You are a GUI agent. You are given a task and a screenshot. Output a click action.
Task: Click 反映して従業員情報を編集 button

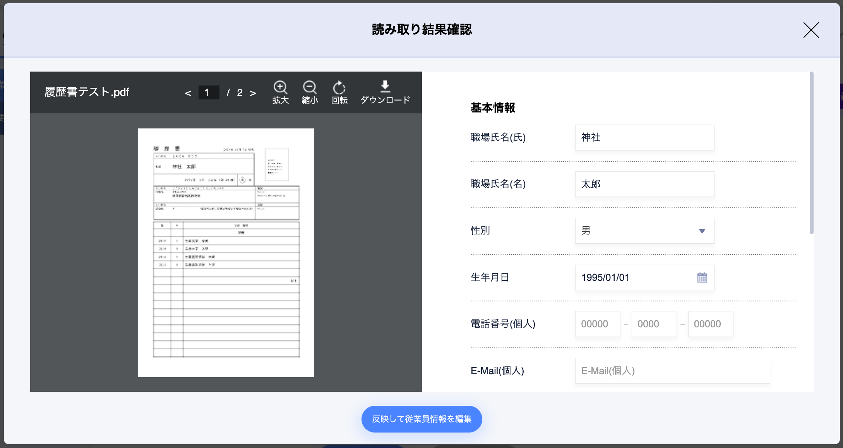pyautogui.click(x=421, y=419)
